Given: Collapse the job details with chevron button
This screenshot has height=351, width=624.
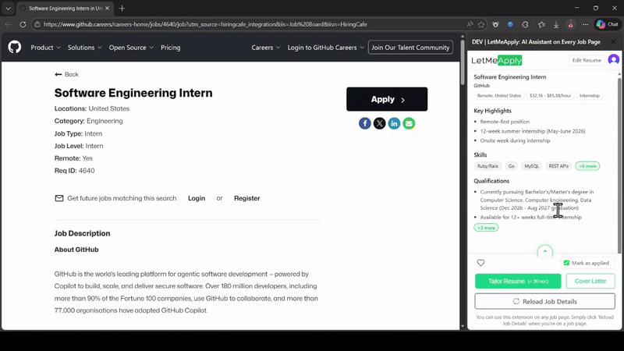Looking at the screenshot, I should pos(544,251).
